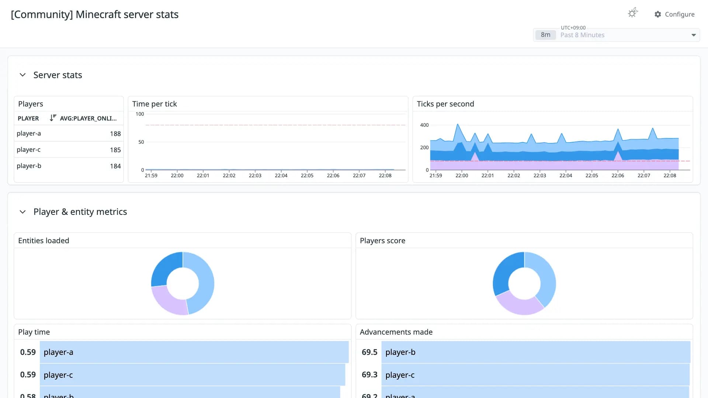Image resolution: width=708 pixels, height=398 pixels.
Task: Click the Players widget title
Action: (31, 104)
